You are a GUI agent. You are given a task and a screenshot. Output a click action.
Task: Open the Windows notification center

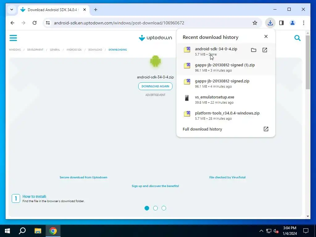tap(306, 231)
